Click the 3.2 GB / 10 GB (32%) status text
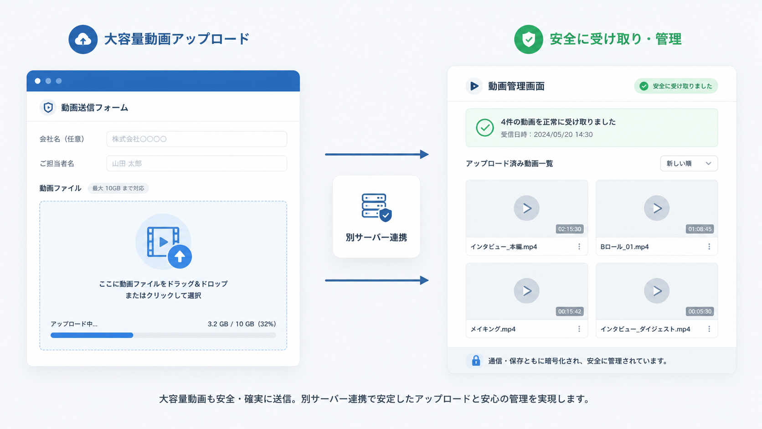The image size is (762, 429). tap(242, 324)
